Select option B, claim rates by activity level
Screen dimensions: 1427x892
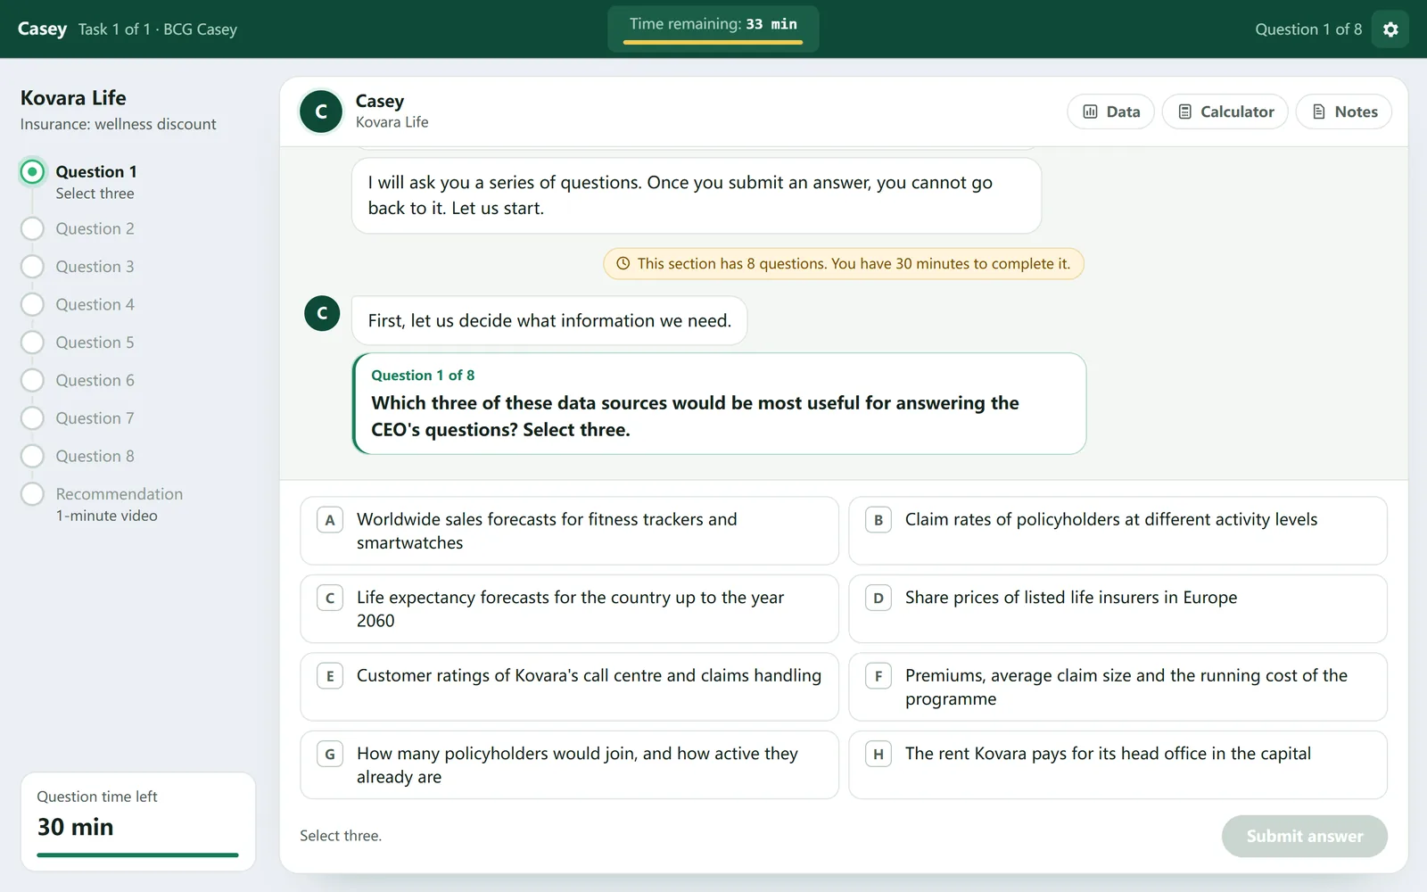[x=1118, y=531]
